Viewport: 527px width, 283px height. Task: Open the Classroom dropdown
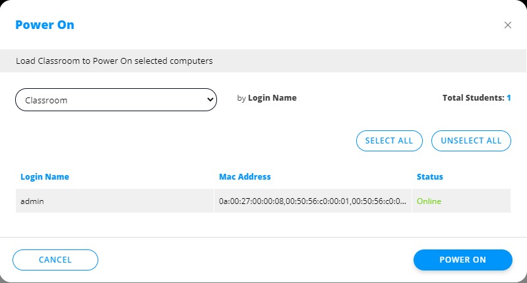tap(115, 100)
